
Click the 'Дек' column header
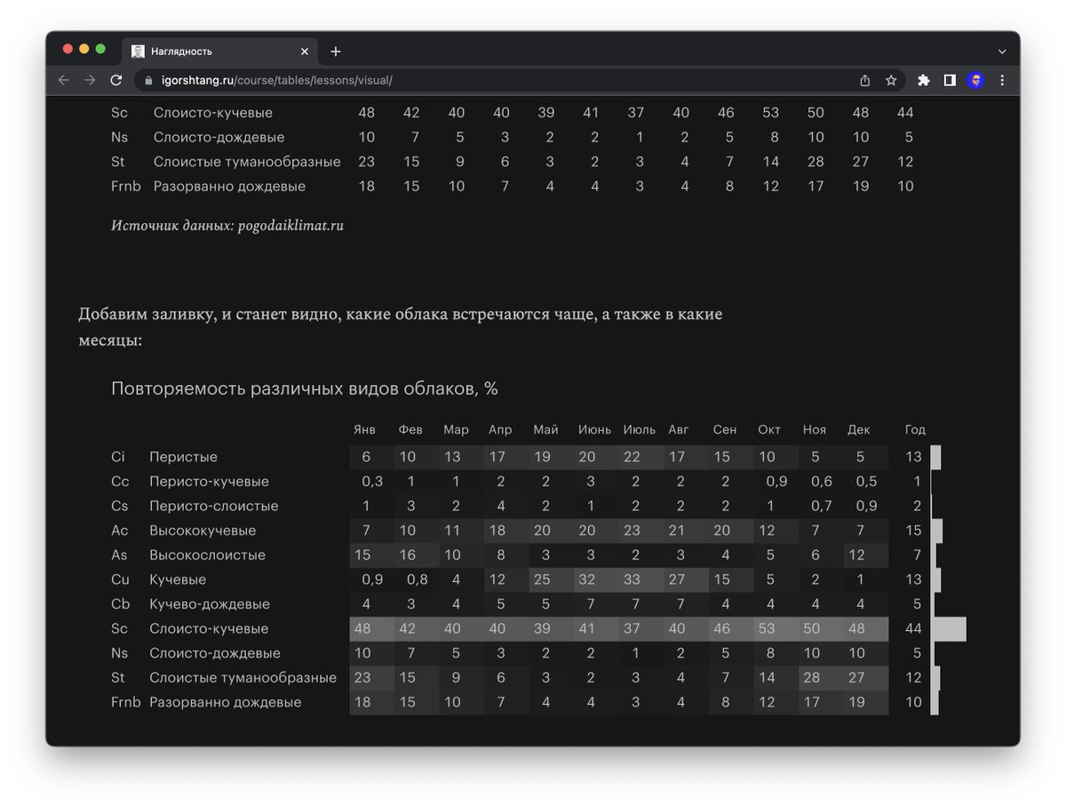[x=859, y=430]
